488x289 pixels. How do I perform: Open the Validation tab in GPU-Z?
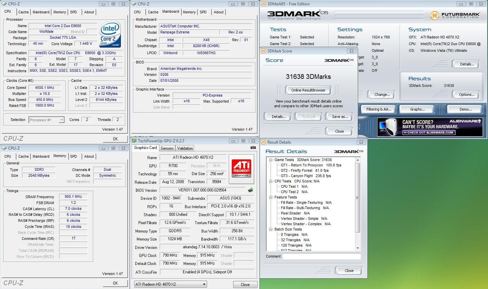185,148
